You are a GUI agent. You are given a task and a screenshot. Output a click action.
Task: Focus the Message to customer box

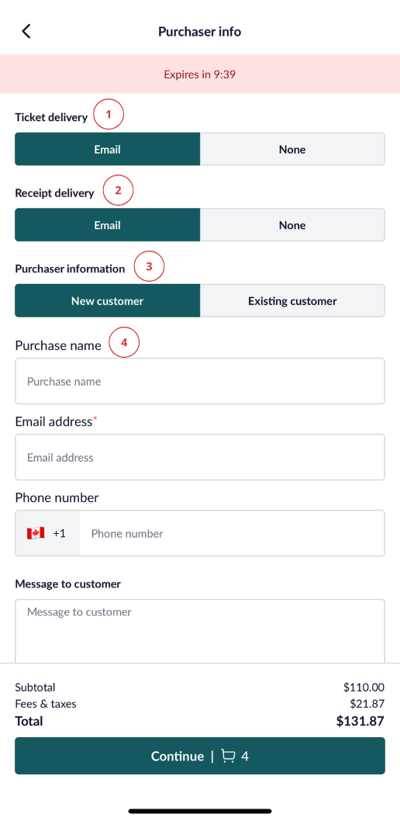200,632
